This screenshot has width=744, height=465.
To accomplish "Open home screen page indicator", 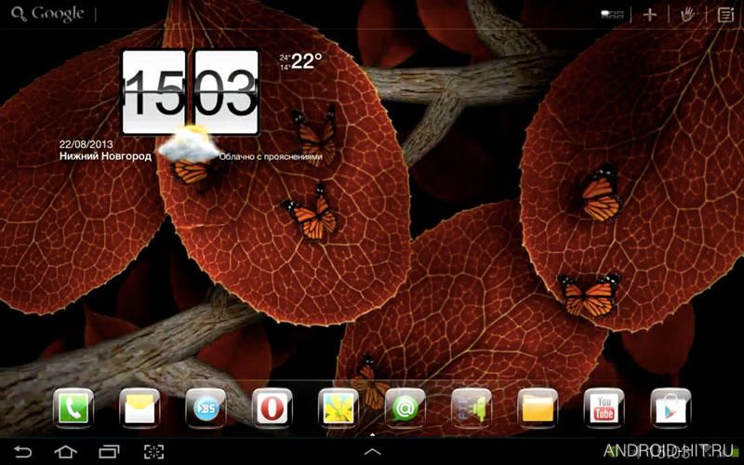I will pos(612,15).
